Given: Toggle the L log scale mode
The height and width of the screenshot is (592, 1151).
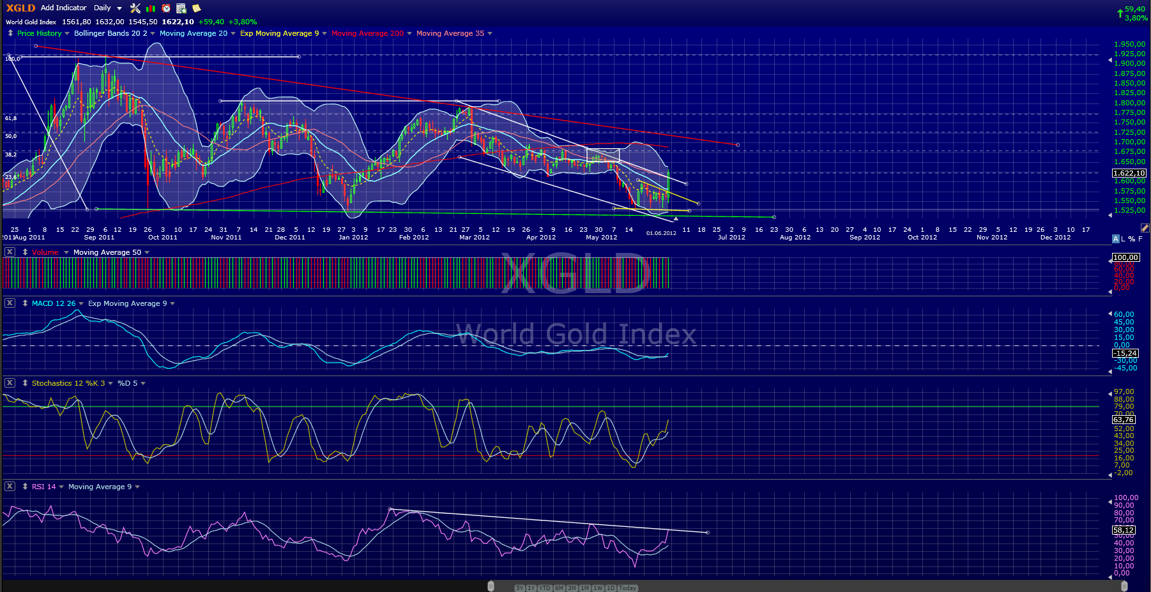Looking at the screenshot, I should (x=1124, y=239).
